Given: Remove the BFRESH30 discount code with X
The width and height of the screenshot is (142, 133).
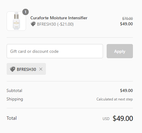Looking at the screenshot, I should tap(41, 69).
